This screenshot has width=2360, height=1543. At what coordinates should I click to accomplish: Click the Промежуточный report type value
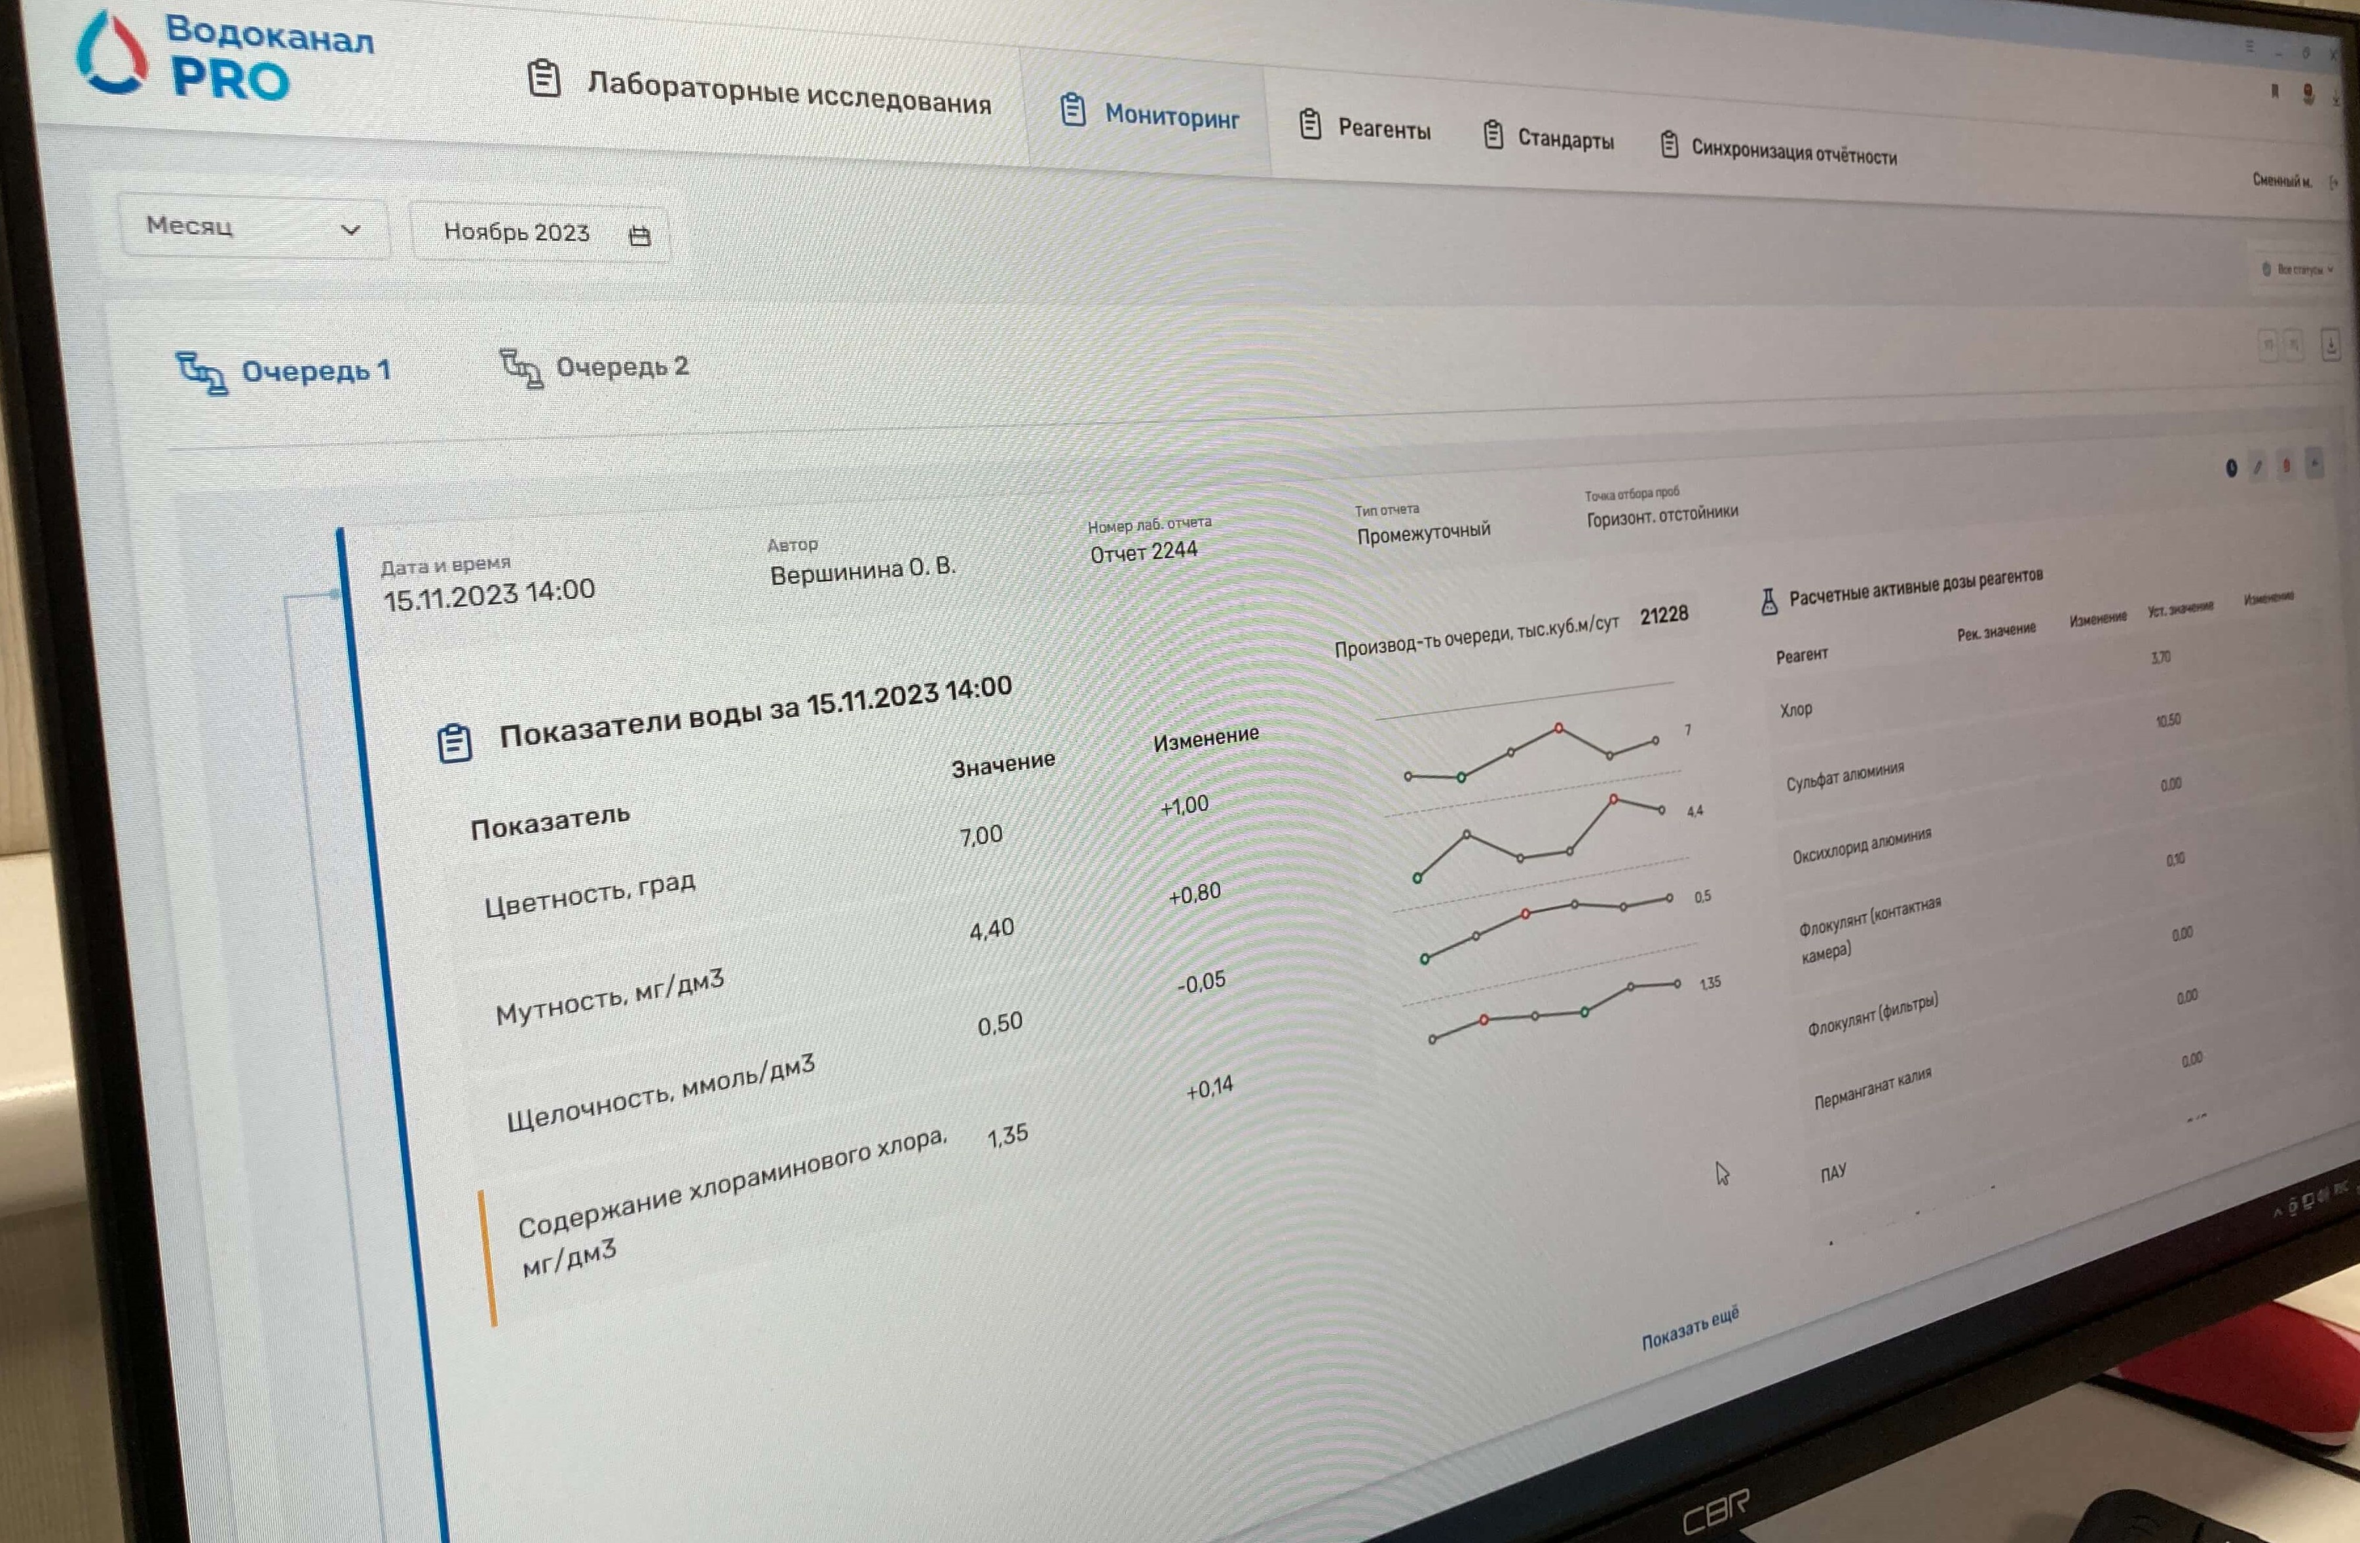1424,533
